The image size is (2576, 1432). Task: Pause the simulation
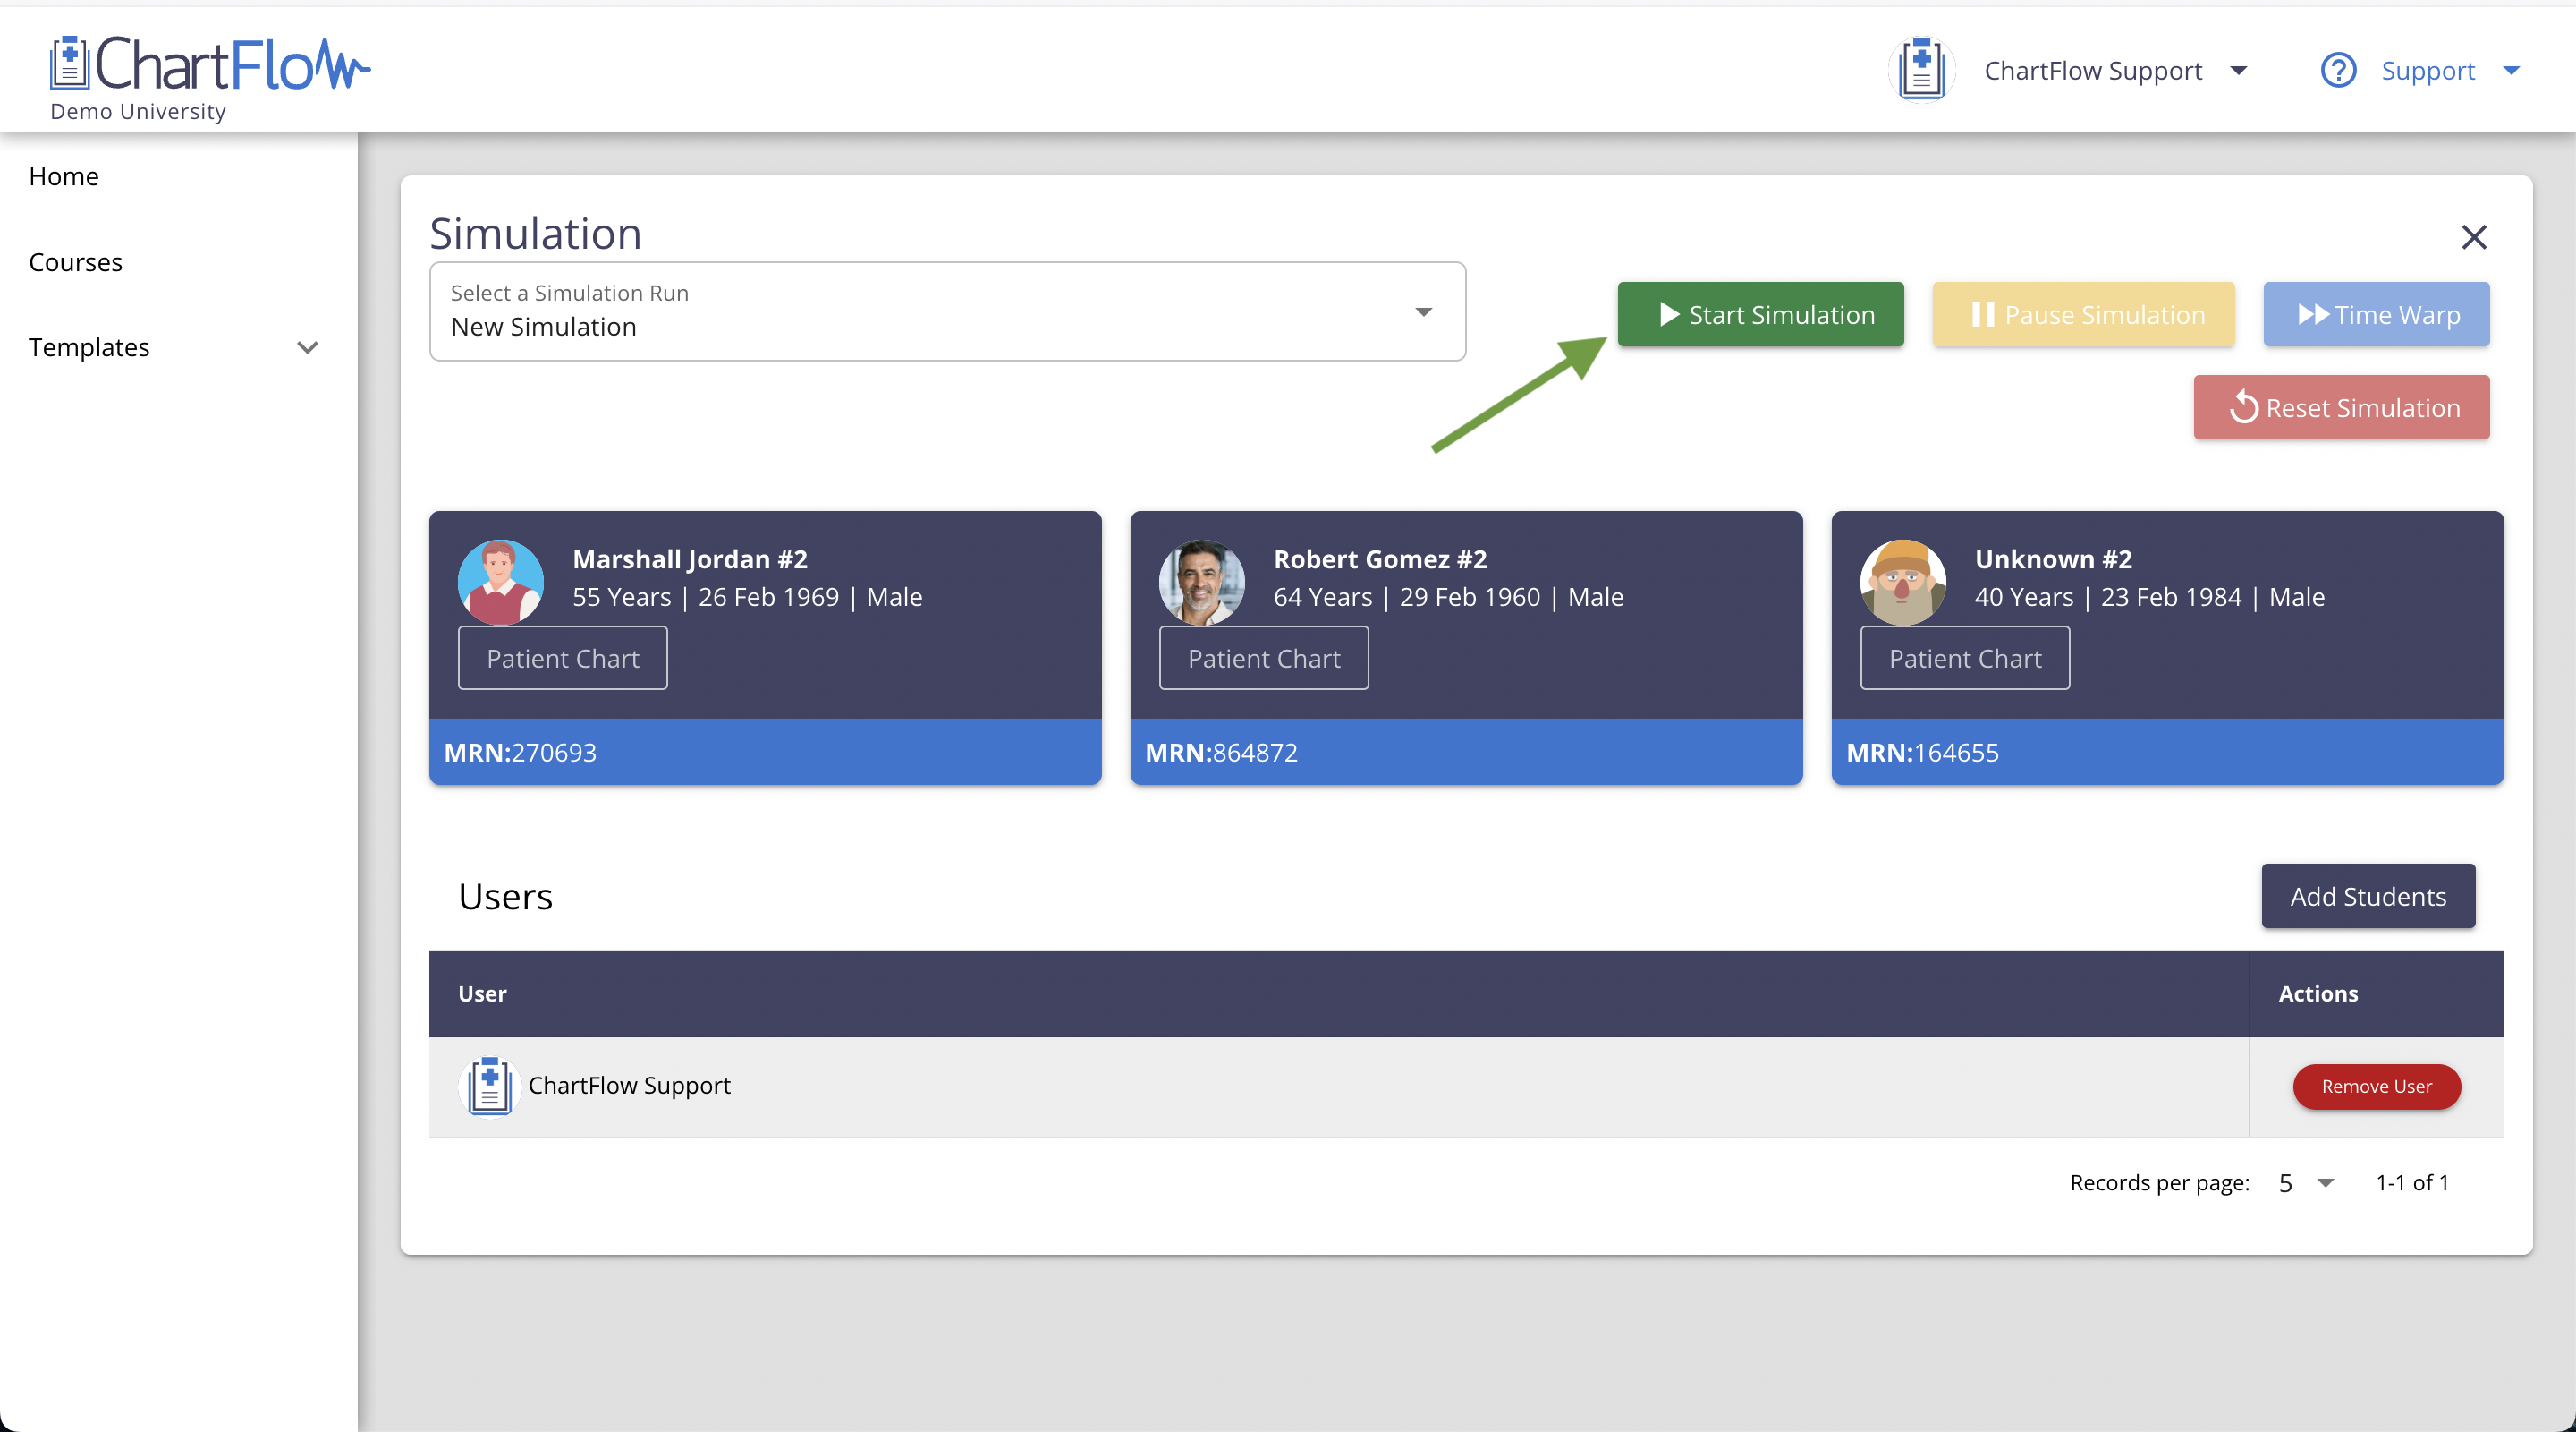pos(2083,314)
